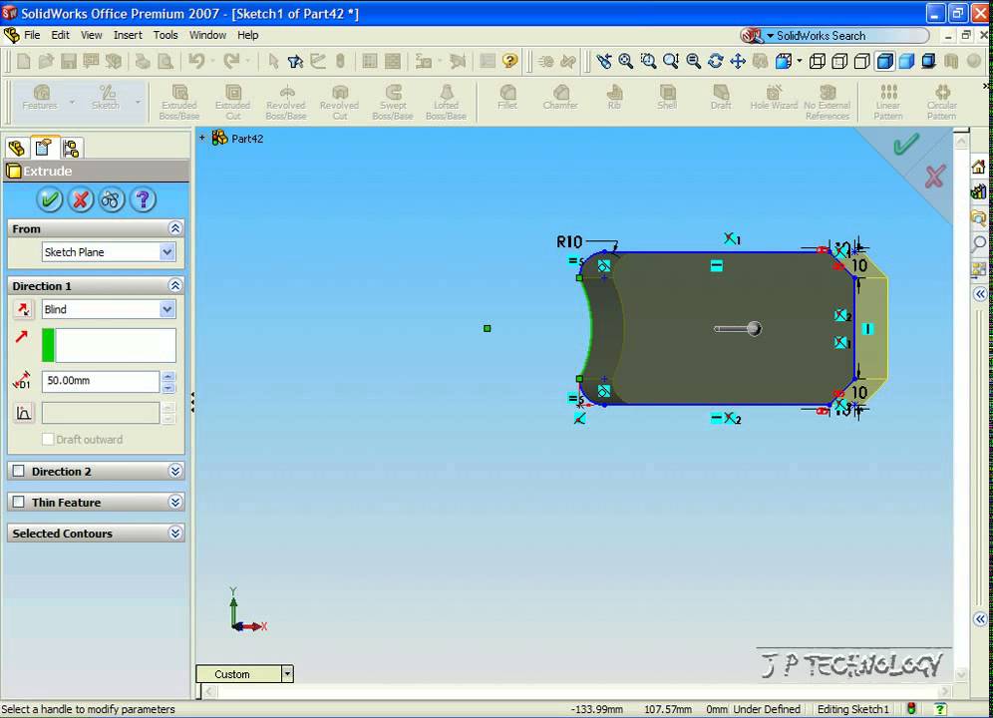Open SolidWorks Resources home task pane icon

(x=978, y=168)
